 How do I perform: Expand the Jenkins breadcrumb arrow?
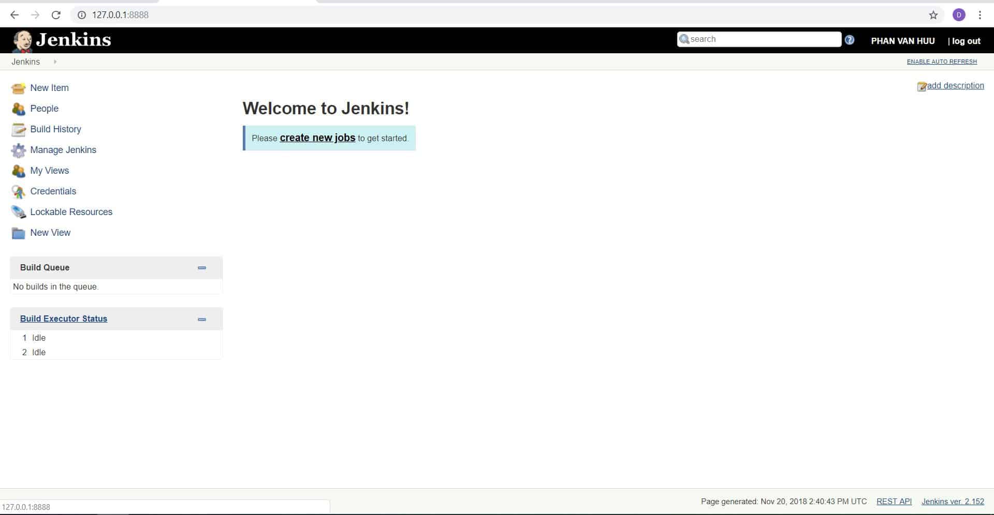(x=55, y=62)
